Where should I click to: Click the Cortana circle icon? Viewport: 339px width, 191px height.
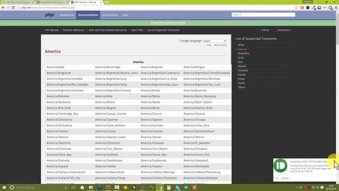(12, 187)
